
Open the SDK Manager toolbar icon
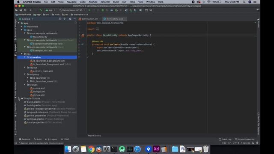tap(135, 10)
